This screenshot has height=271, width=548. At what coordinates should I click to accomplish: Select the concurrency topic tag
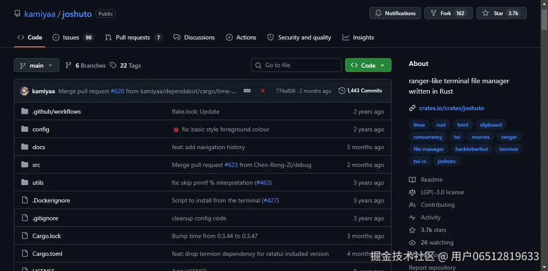[x=428, y=137]
